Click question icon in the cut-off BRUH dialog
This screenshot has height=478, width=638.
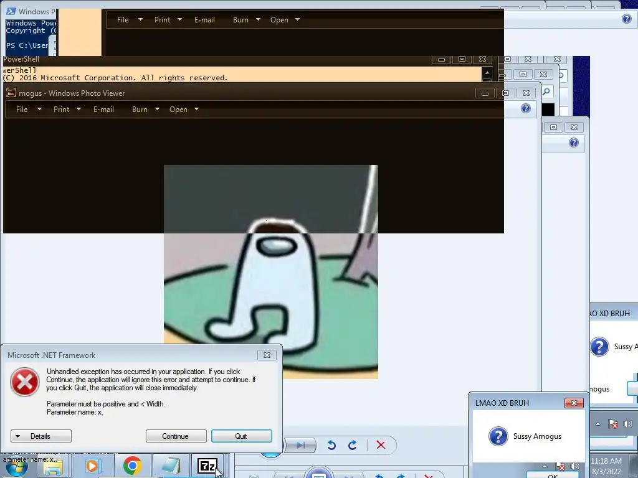click(x=599, y=347)
